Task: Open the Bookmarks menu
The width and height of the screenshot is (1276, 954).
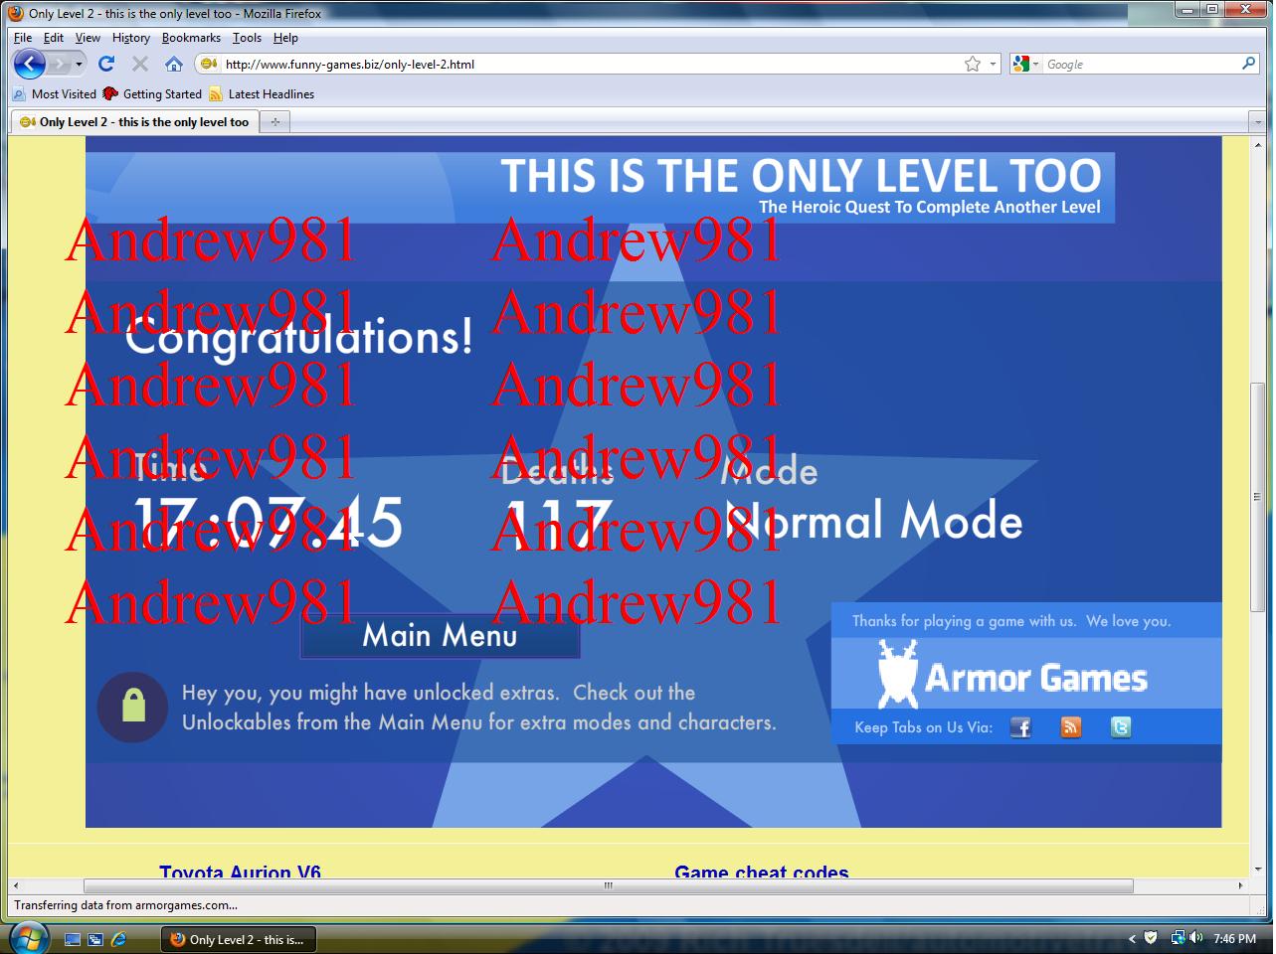Action: click(x=191, y=38)
